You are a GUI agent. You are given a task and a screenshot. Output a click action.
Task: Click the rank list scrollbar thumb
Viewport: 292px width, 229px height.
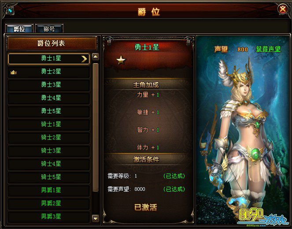96,127
